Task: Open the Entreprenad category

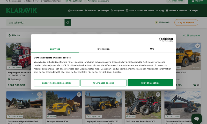Action: (x=76, y=11)
